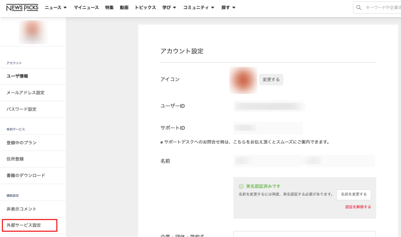The image size is (401, 237).
Task: Click the NewsPicks logo
Action: [22, 8]
